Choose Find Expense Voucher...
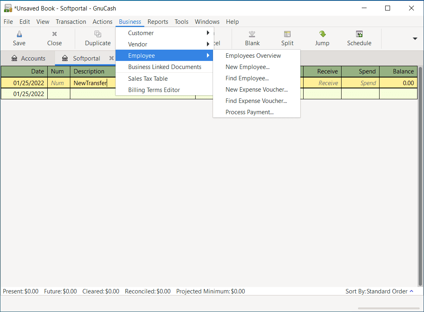Image resolution: width=424 pixels, height=312 pixels. coord(257,101)
